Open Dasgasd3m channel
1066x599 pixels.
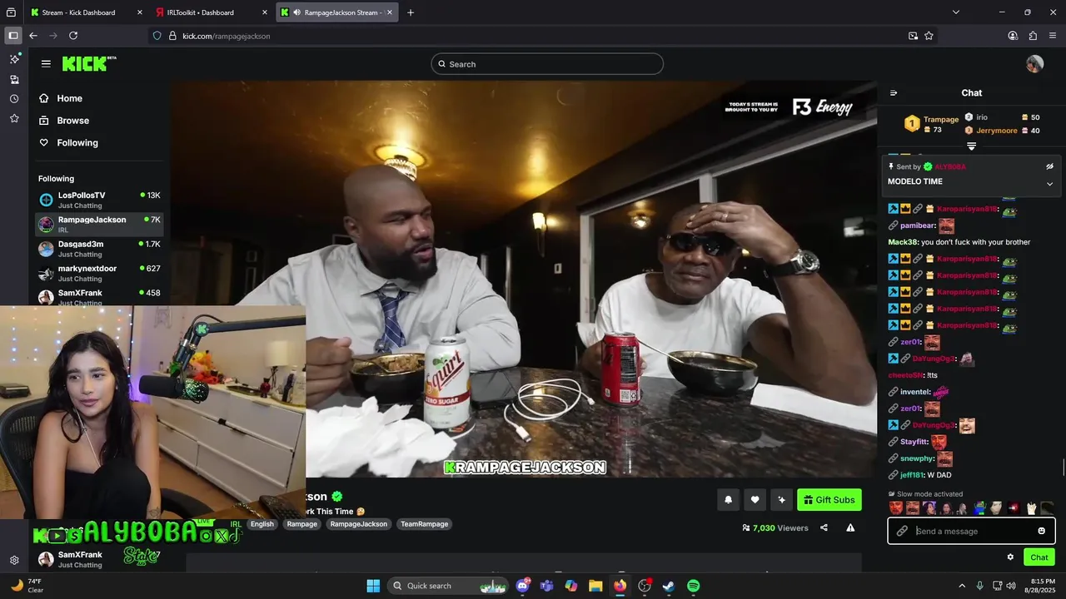click(99, 249)
